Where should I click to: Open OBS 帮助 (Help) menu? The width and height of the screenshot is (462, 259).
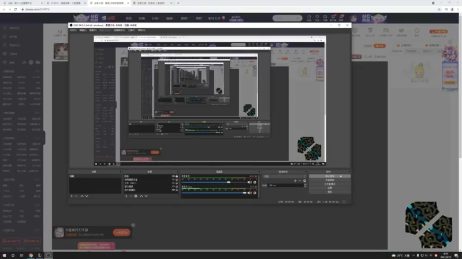pyautogui.click(x=141, y=30)
